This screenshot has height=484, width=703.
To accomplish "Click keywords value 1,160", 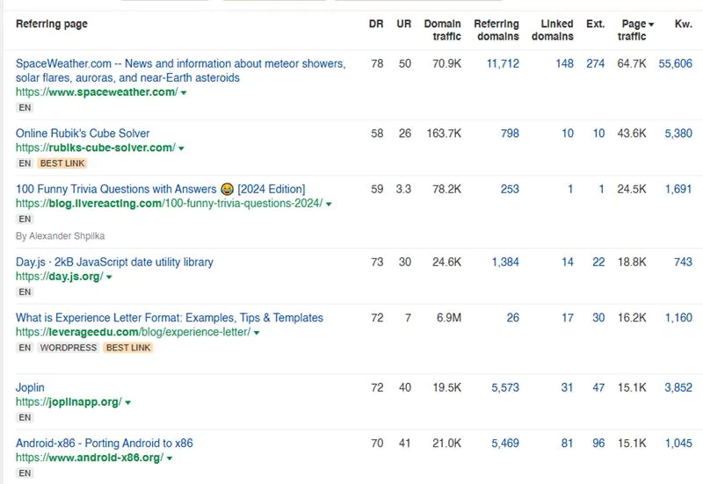I will 678,318.
